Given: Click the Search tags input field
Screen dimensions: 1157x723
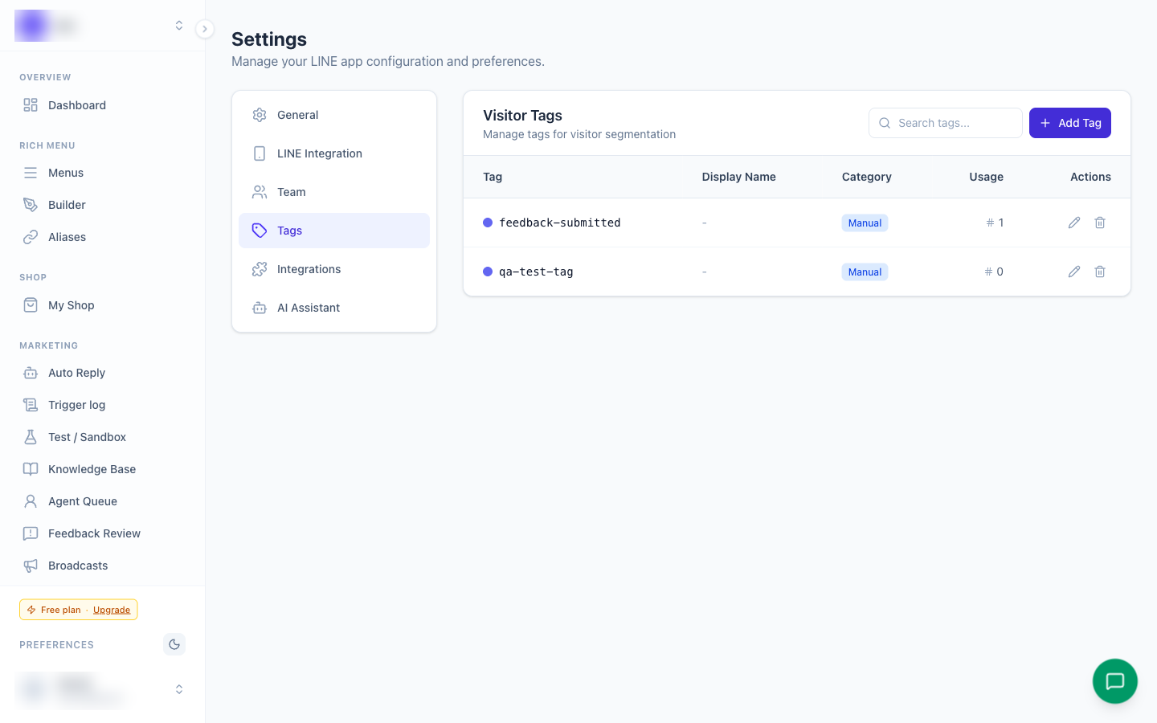Looking at the screenshot, I should click(946, 123).
